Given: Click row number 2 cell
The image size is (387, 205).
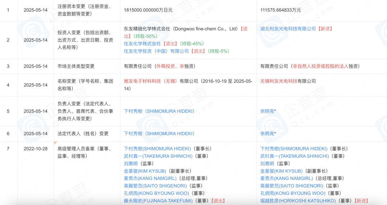Looking at the screenshot, I should point(8,40).
